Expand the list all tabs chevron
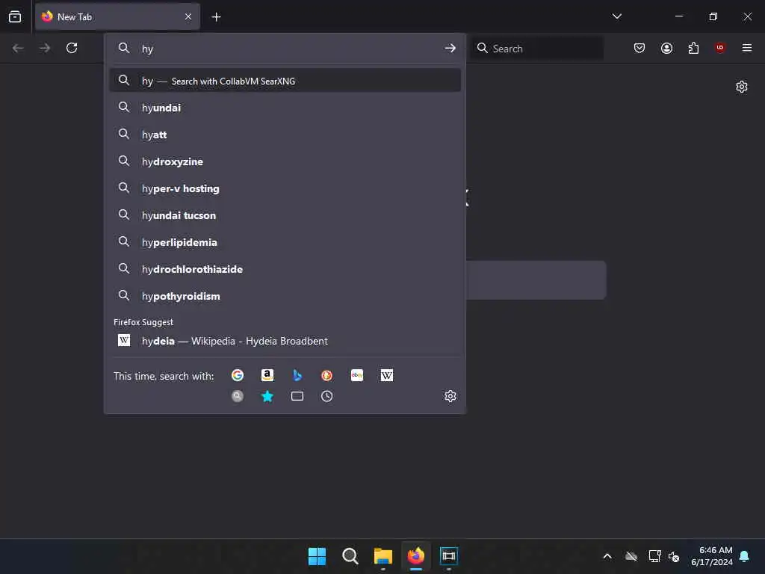 point(616,16)
